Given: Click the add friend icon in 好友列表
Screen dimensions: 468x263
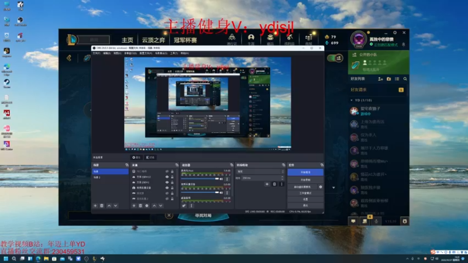Looking at the screenshot, I should pos(380,79).
